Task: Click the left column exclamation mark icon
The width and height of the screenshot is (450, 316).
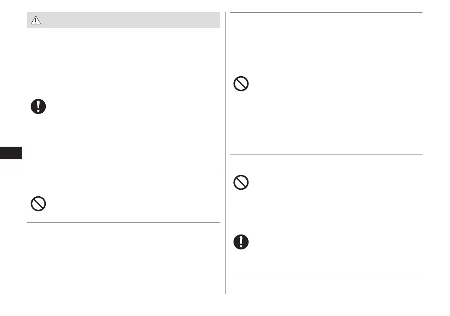Action: pyautogui.click(x=38, y=107)
